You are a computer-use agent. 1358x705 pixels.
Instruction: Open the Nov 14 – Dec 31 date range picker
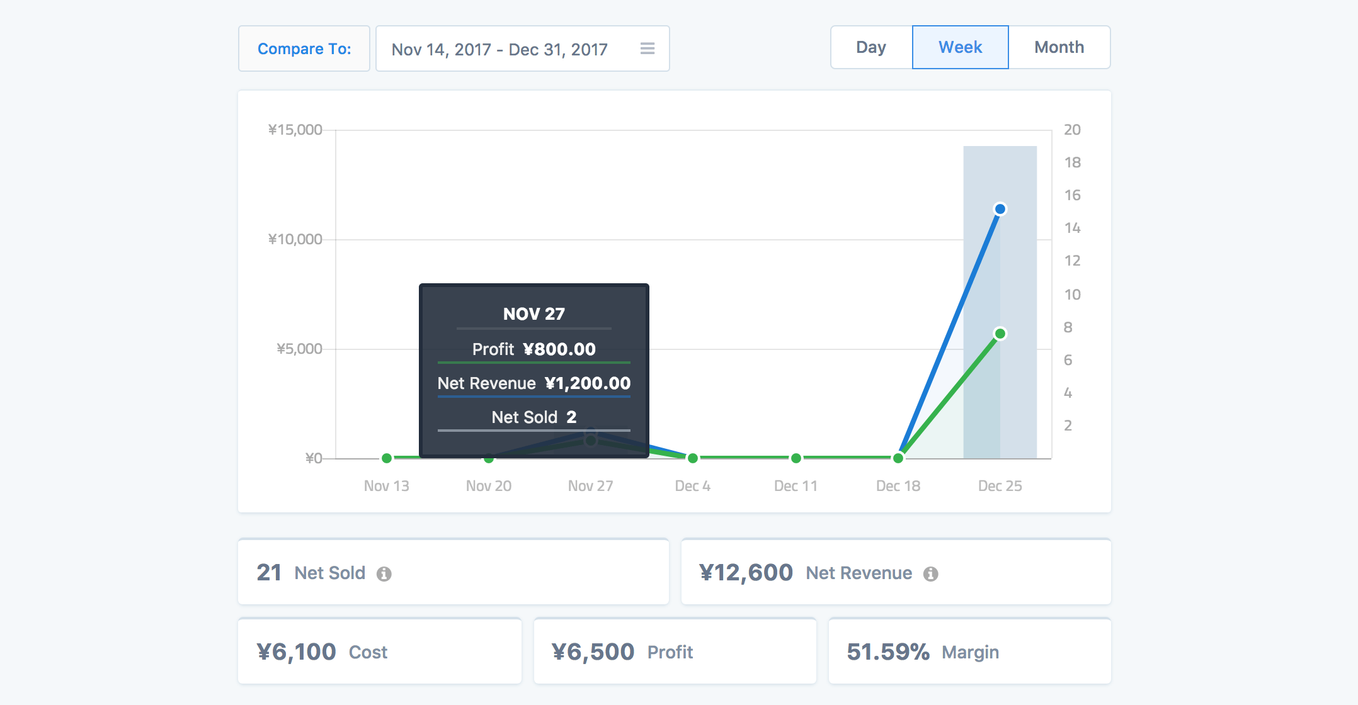coord(499,49)
